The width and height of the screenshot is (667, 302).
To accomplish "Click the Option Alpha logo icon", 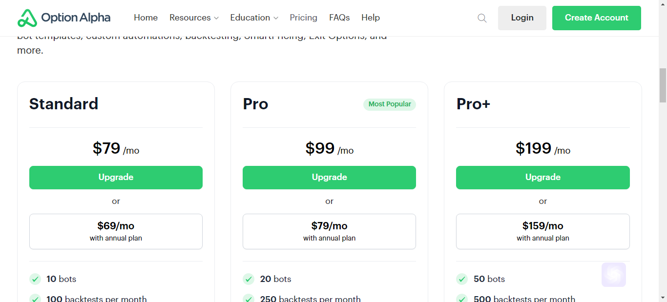I will tap(27, 18).
